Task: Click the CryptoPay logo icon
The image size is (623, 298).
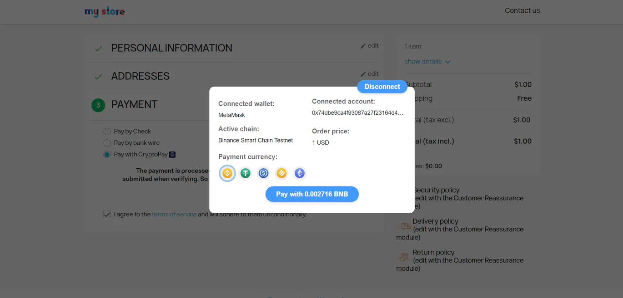Action: pyautogui.click(x=172, y=155)
